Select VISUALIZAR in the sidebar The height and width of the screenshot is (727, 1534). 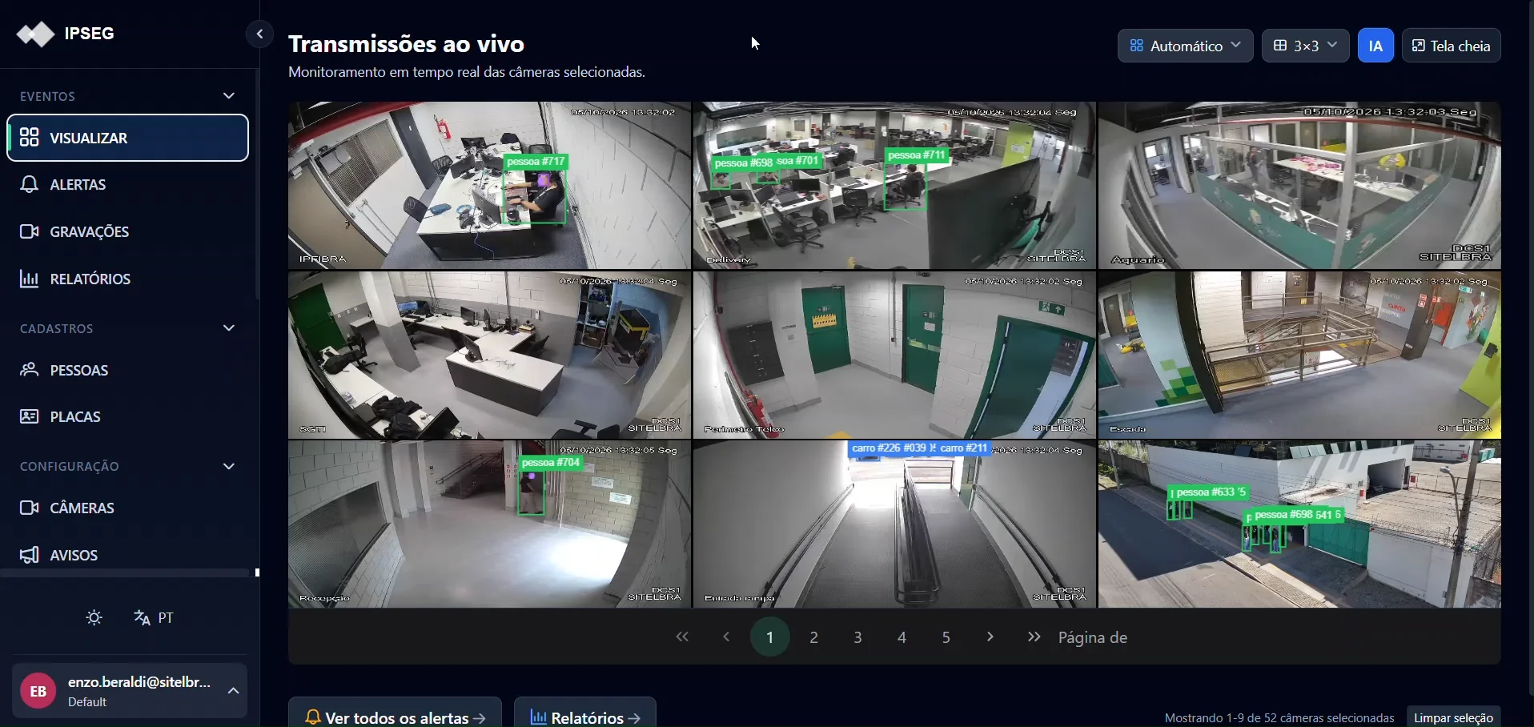128,138
